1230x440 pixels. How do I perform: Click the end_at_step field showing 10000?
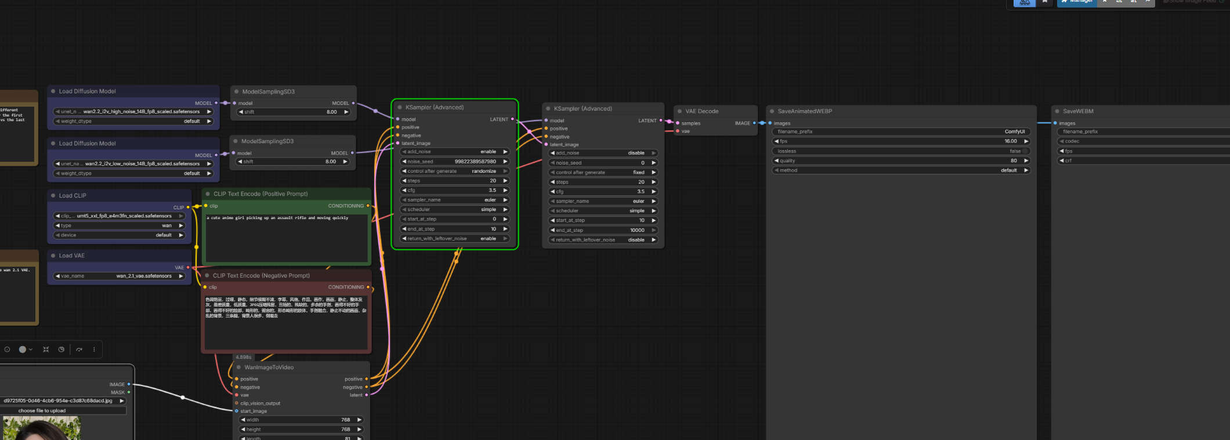tap(603, 230)
